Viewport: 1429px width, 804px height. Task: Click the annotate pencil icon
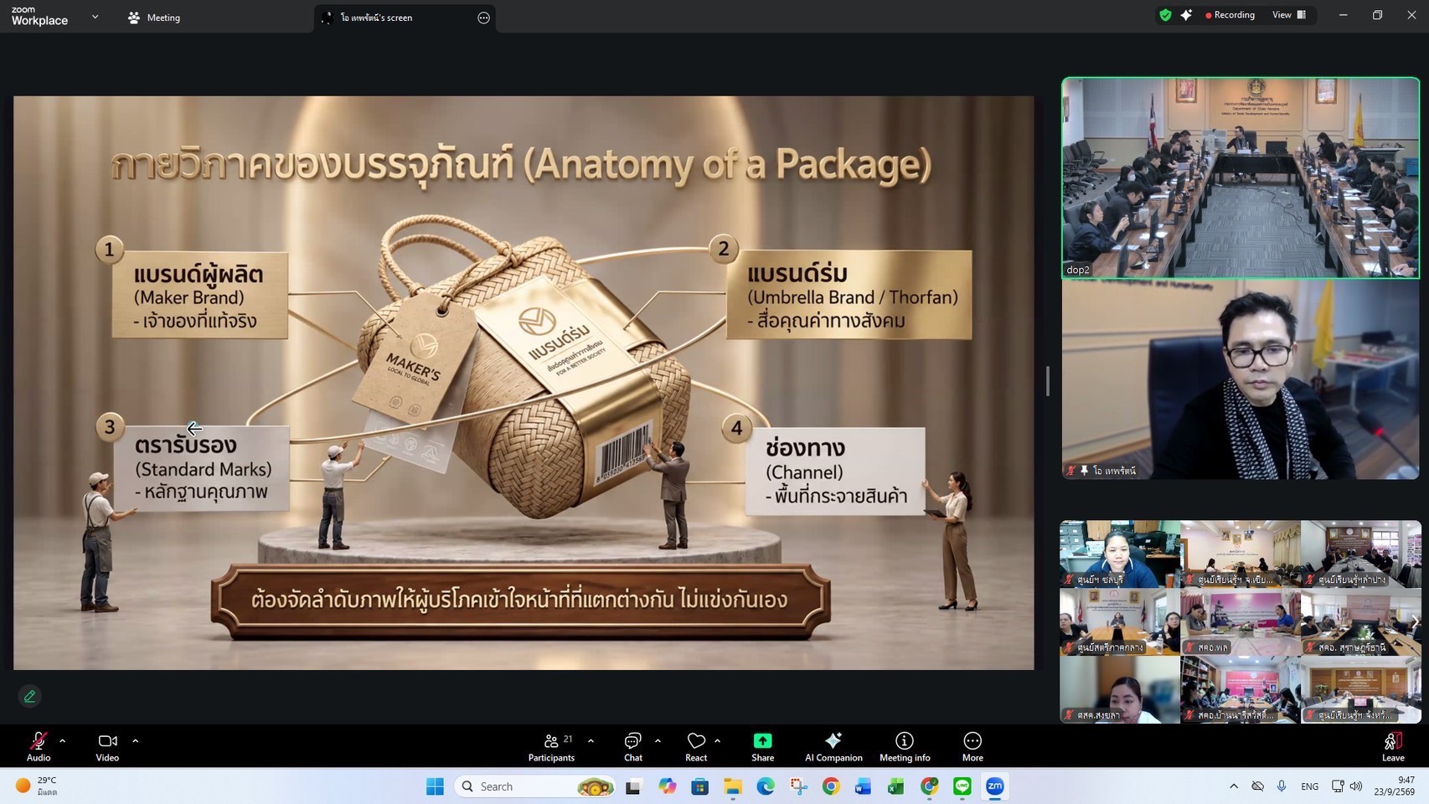(29, 696)
